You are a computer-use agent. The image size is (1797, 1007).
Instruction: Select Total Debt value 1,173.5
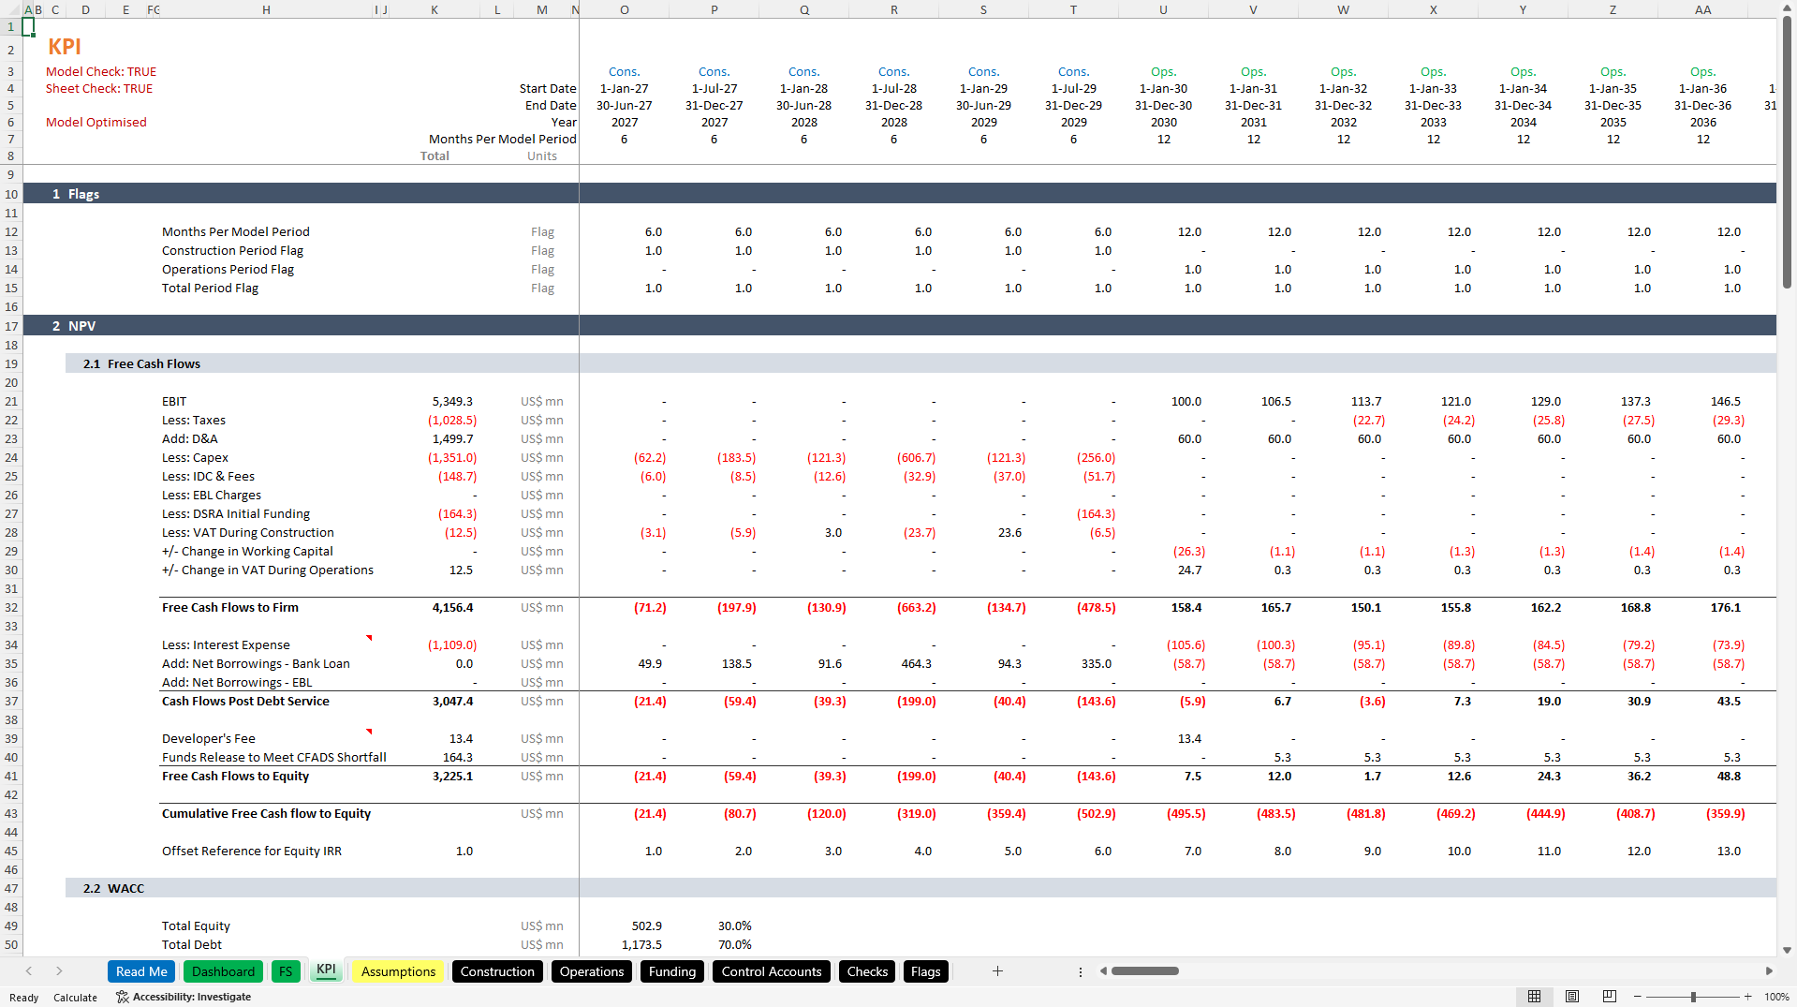[641, 944]
